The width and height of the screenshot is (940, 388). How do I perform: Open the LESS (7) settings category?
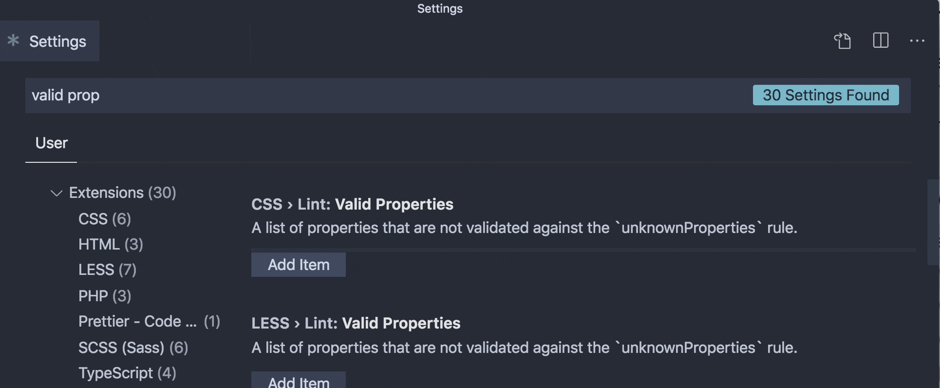pos(107,270)
